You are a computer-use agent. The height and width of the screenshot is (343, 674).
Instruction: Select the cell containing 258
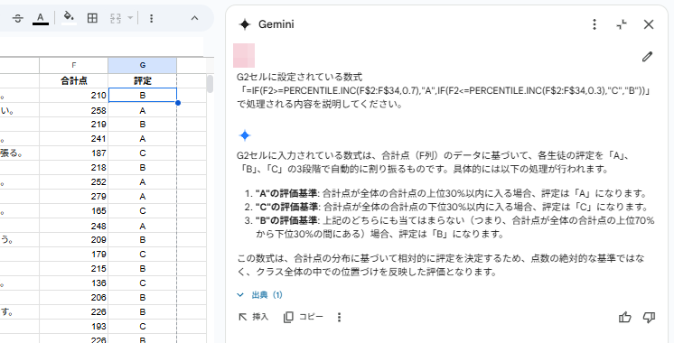[74, 110]
